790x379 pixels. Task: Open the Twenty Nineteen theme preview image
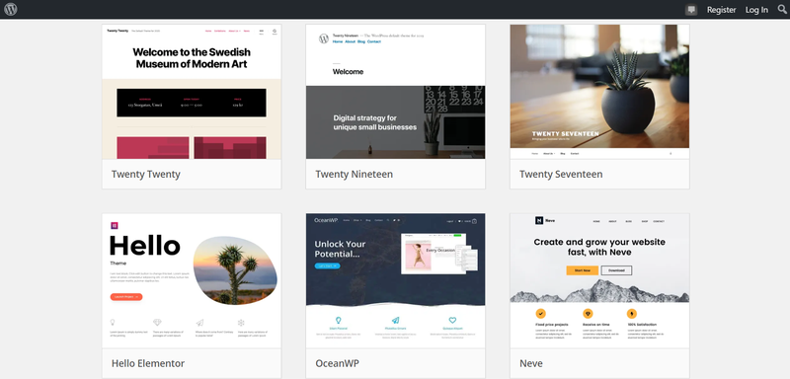[x=396, y=92]
